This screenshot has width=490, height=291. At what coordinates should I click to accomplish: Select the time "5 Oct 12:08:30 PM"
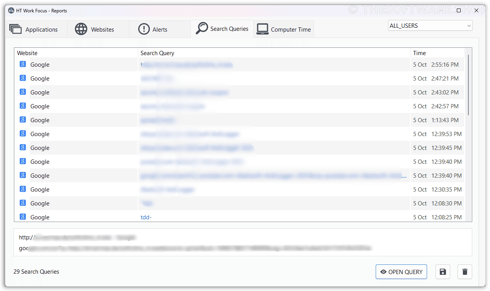pos(437,204)
